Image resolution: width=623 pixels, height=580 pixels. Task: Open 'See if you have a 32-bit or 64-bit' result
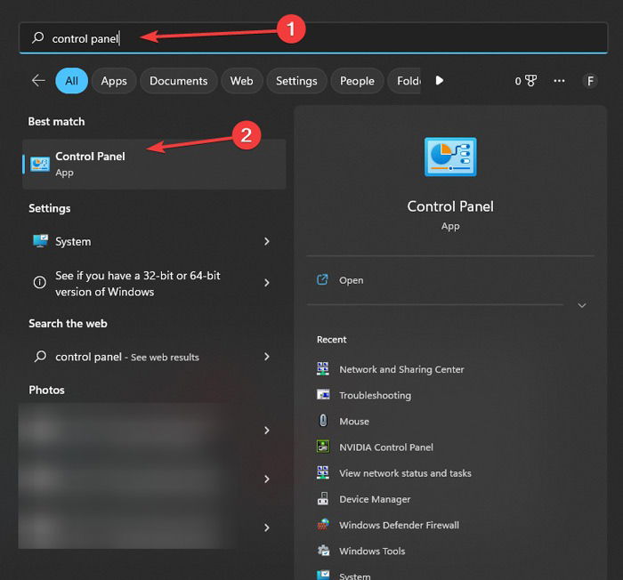154,283
